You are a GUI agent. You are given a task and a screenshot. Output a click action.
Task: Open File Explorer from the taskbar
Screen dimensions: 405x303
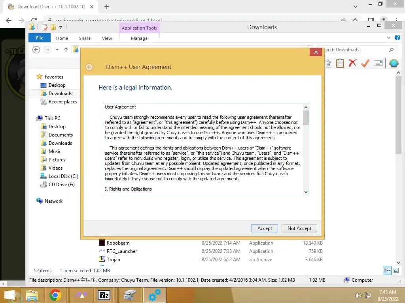[32, 295]
